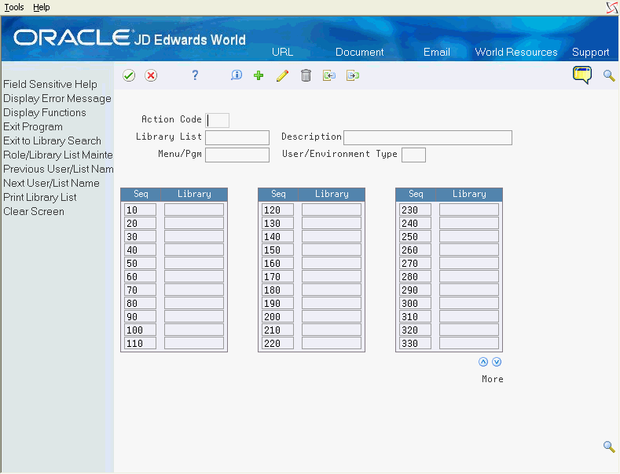Click Exit to Library Search link
The image size is (620, 474).
point(52,141)
